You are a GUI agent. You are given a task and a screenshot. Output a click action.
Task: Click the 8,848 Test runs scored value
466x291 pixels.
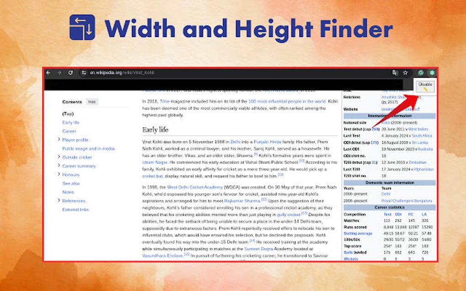388,227
